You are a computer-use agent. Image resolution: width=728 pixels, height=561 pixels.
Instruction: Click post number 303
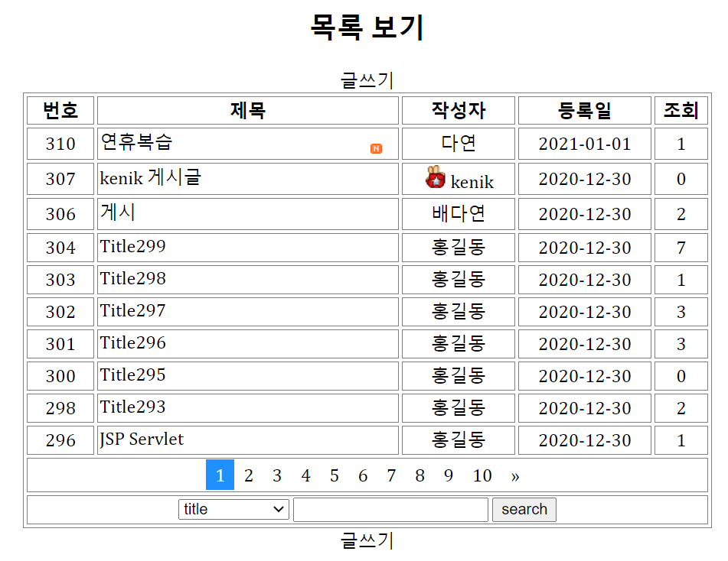click(x=60, y=280)
